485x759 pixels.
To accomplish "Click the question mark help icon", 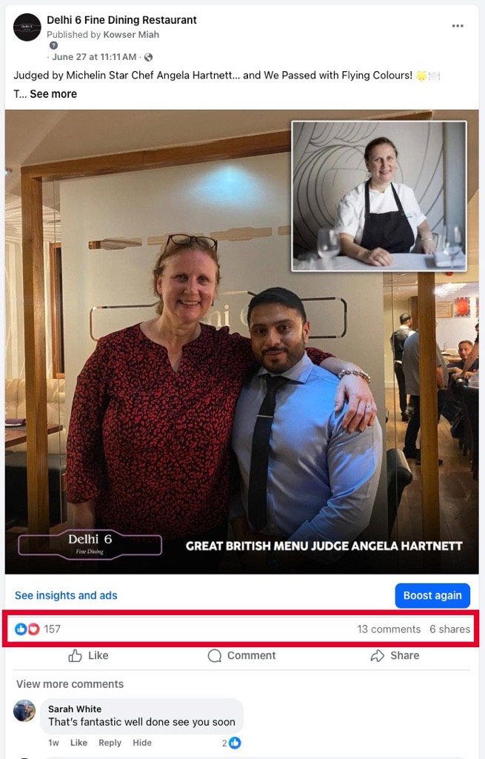I will click(x=53, y=45).
